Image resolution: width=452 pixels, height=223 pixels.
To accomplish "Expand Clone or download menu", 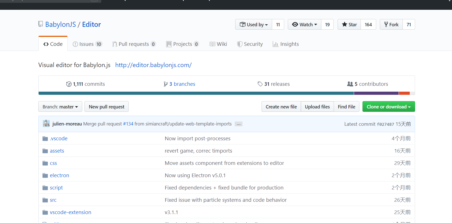I will coord(389,107).
